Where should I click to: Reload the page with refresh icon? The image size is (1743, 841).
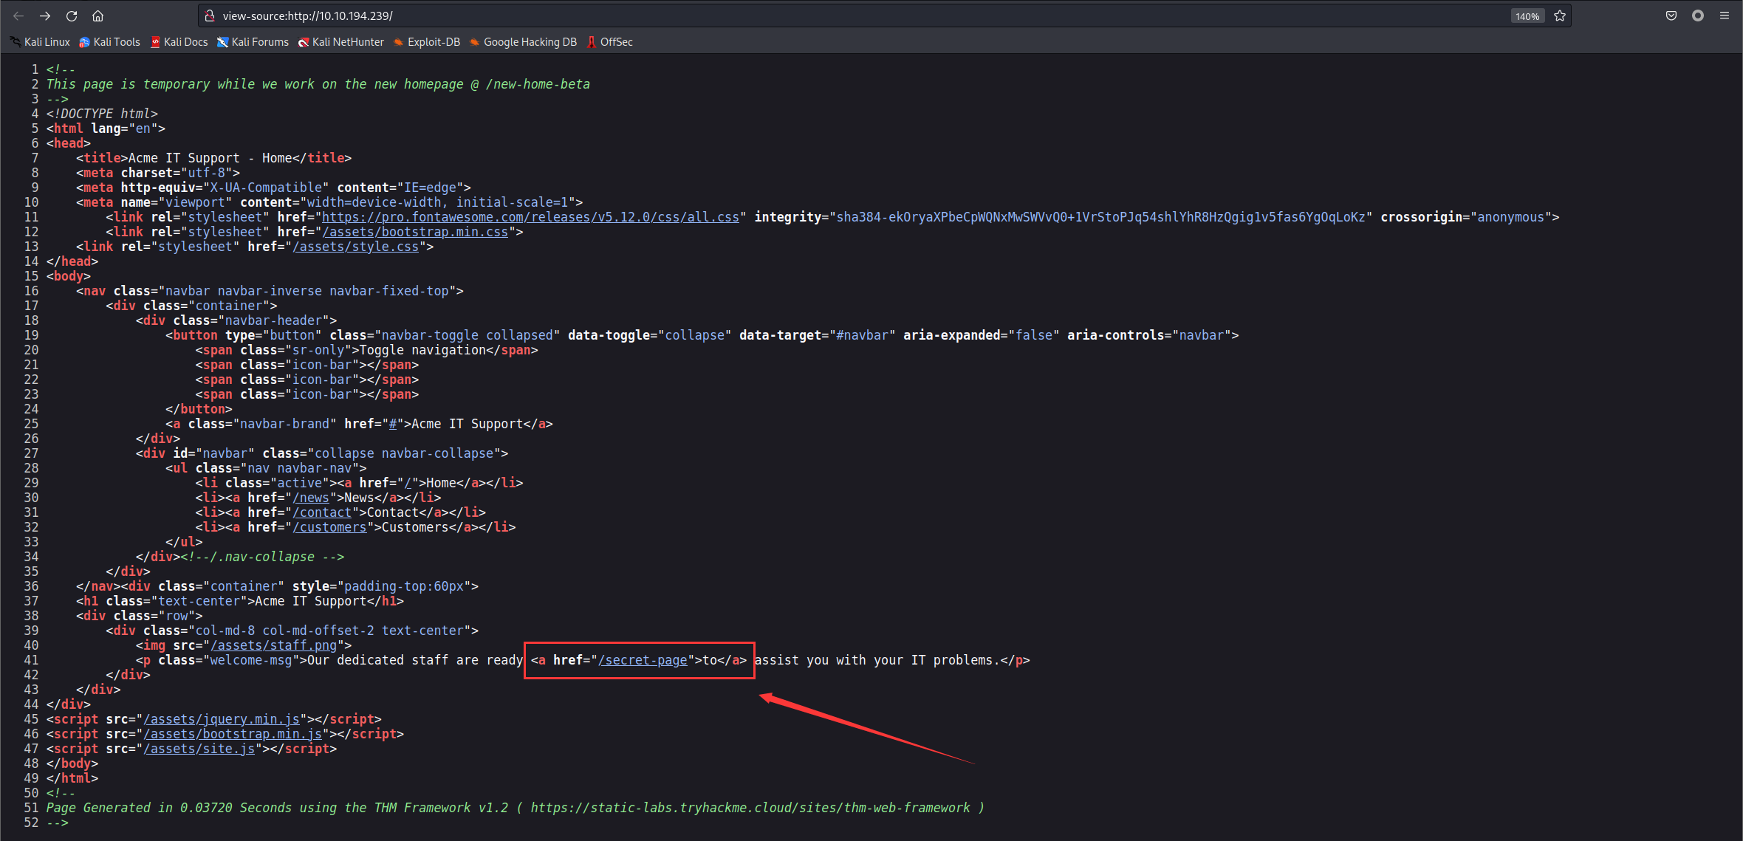[x=72, y=16]
